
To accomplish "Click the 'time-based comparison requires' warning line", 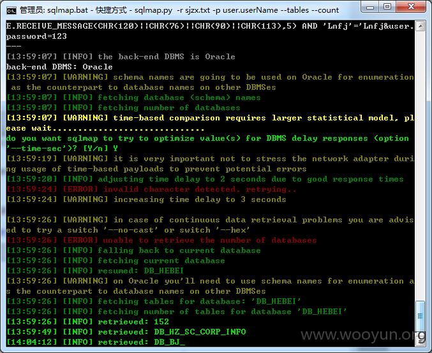I will coord(210,118).
